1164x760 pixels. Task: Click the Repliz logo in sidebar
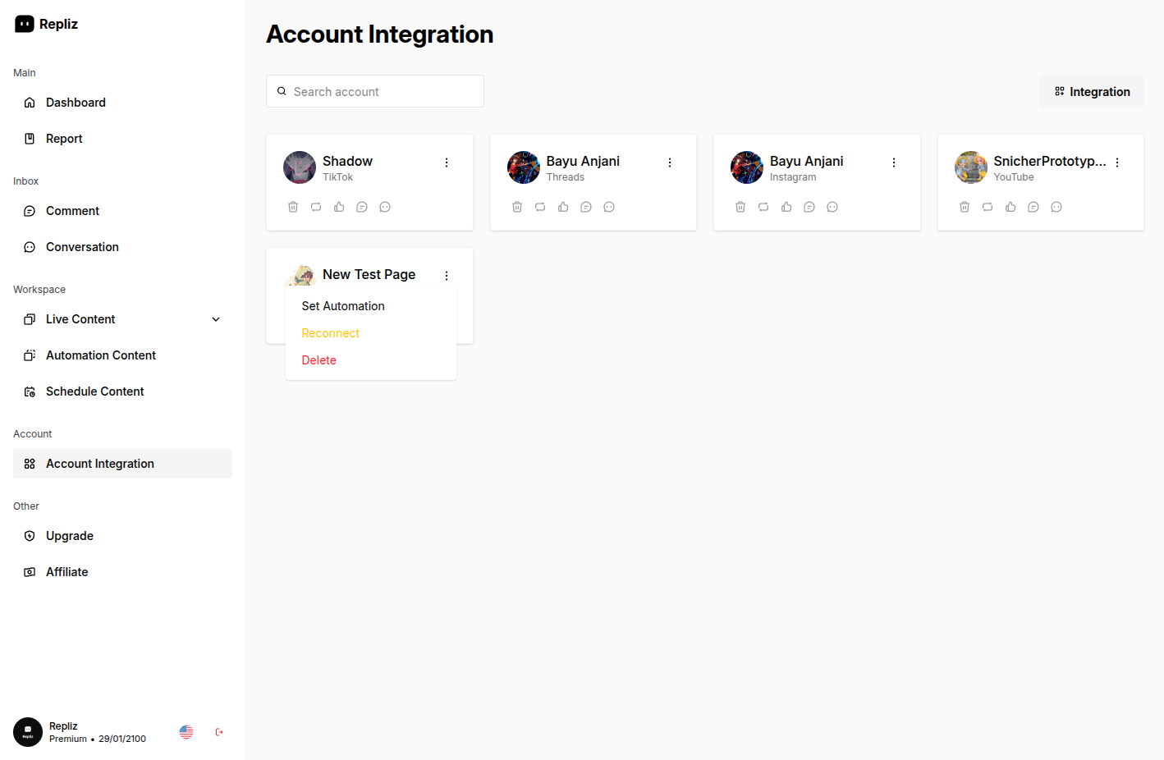coord(47,25)
